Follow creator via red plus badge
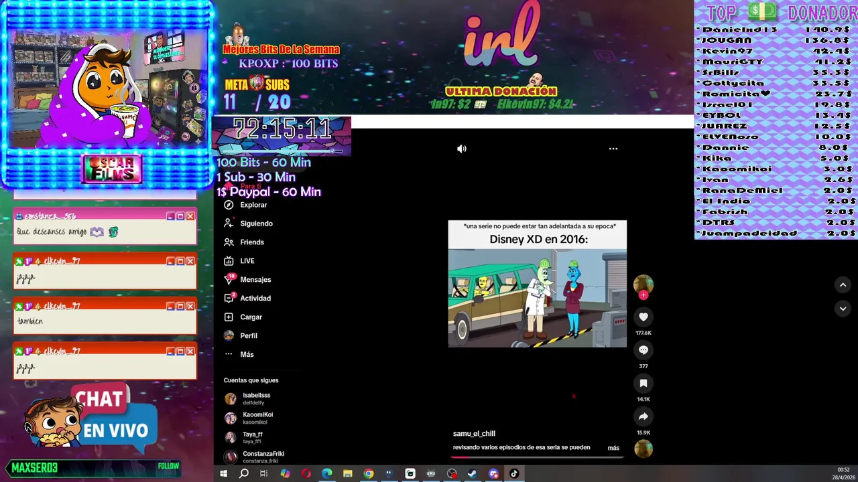 point(643,295)
